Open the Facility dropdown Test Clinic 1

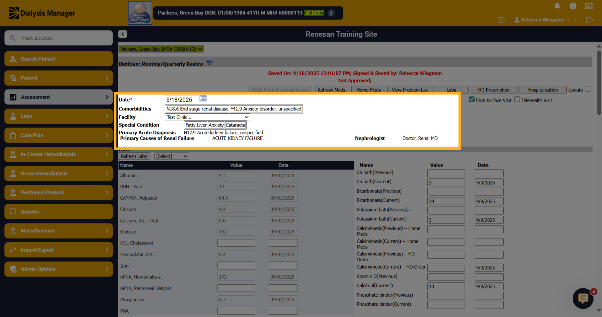point(207,117)
